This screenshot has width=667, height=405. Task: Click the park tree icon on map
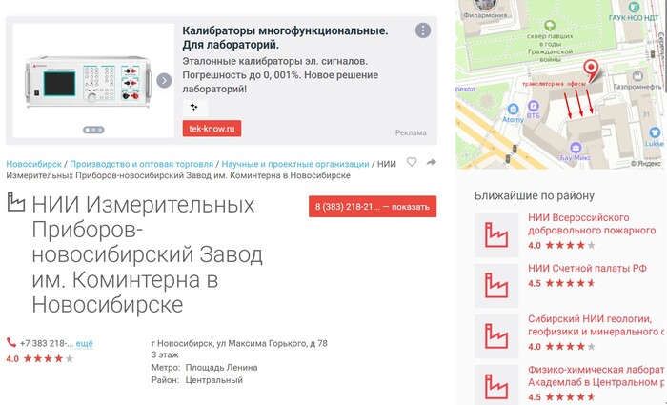pos(550,25)
